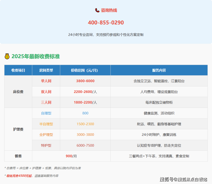Select the 双人间 room type cell
The width and height of the screenshot is (212, 184).
(46, 92)
